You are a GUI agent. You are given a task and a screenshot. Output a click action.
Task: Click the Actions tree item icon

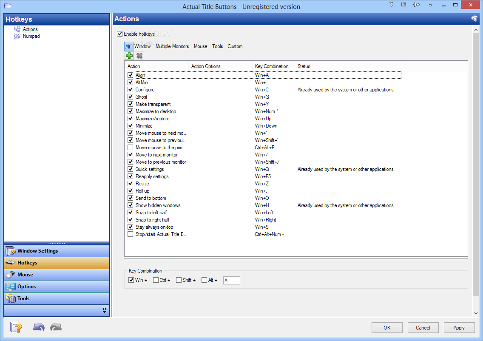17,29
